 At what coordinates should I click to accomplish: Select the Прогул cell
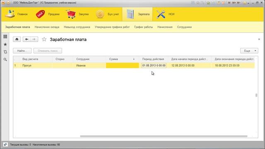tap(36, 65)
